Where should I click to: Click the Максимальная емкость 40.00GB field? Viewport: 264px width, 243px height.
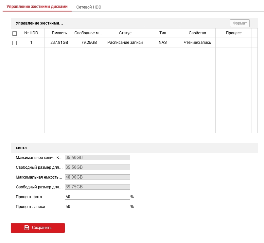(x=97, y=177)
